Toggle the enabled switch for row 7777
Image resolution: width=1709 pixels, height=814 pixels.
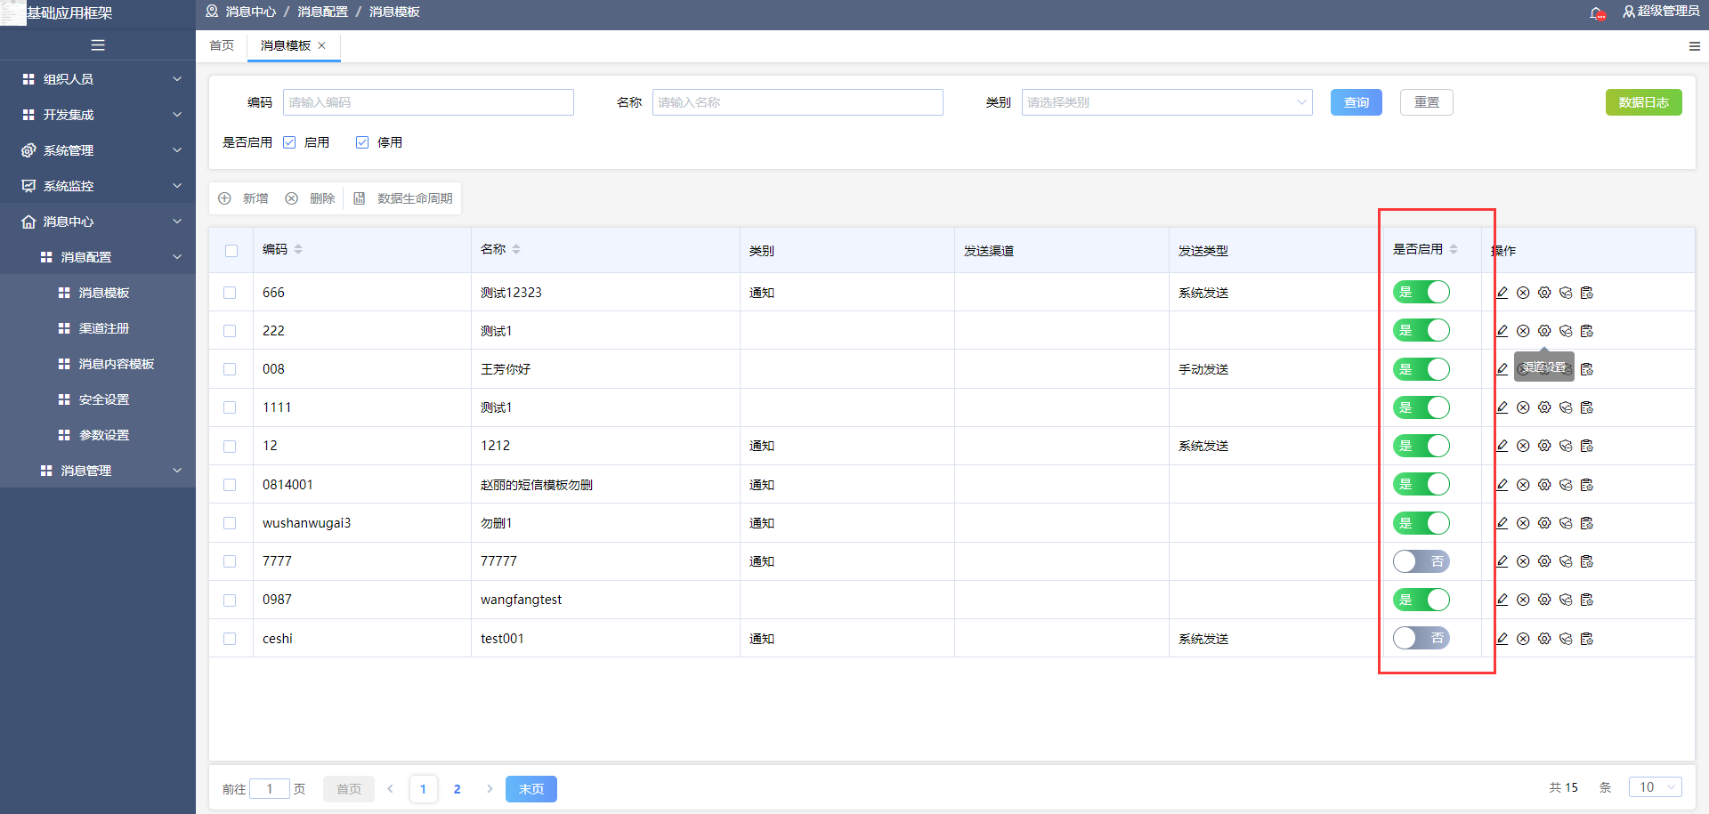point(1421,561)
